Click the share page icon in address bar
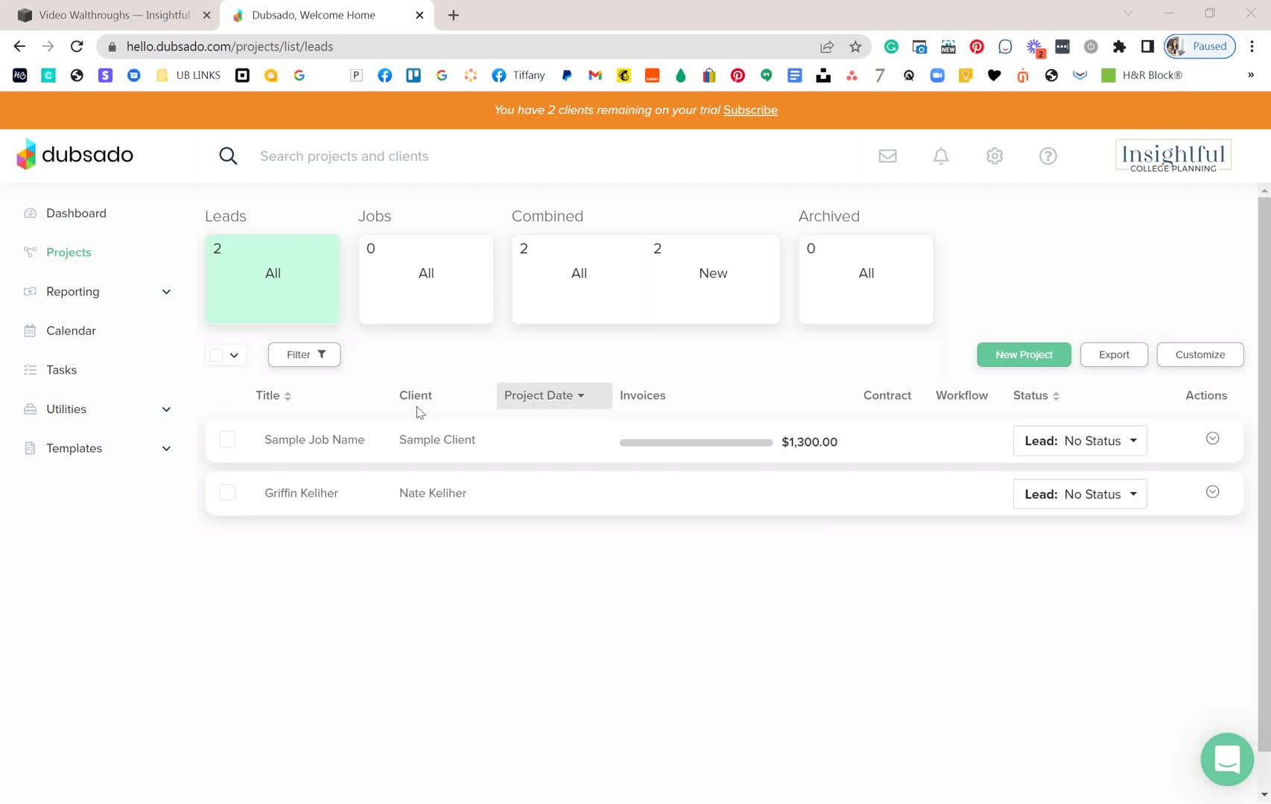Viewport: 1271px width, 804px height. [827, 46]
